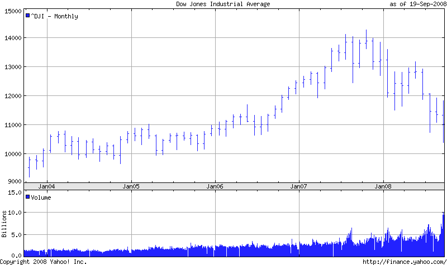Select the Jan06 marker on time axis
This screenshot has height=265, width=447.
click(x=215, y=186)
